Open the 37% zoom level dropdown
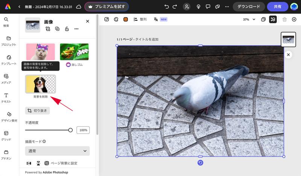301x176 pixels. [249, 19]
